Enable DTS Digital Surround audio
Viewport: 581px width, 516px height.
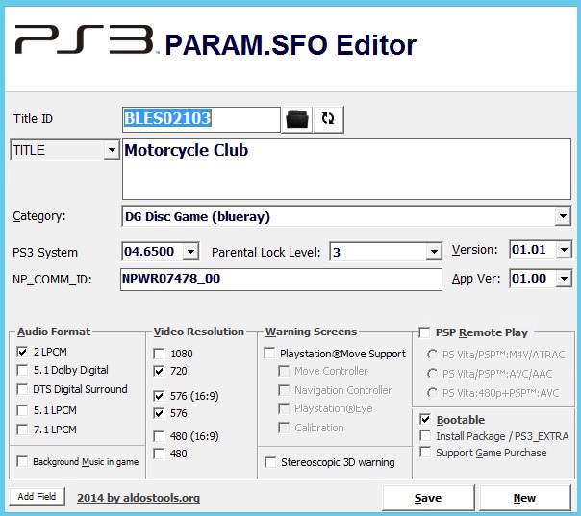(x=22, y=389)
